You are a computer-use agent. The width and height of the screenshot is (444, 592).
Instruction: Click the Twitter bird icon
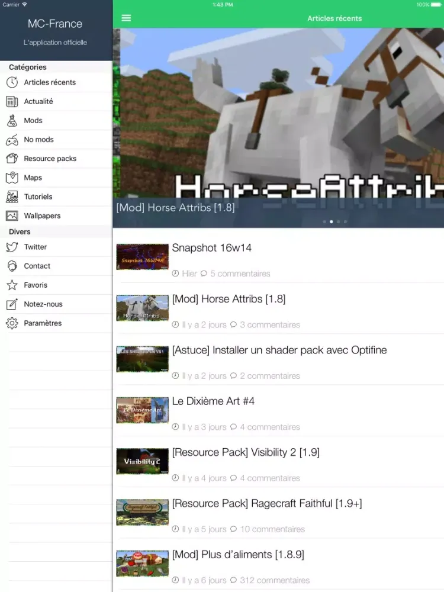[x=12, y=247]
